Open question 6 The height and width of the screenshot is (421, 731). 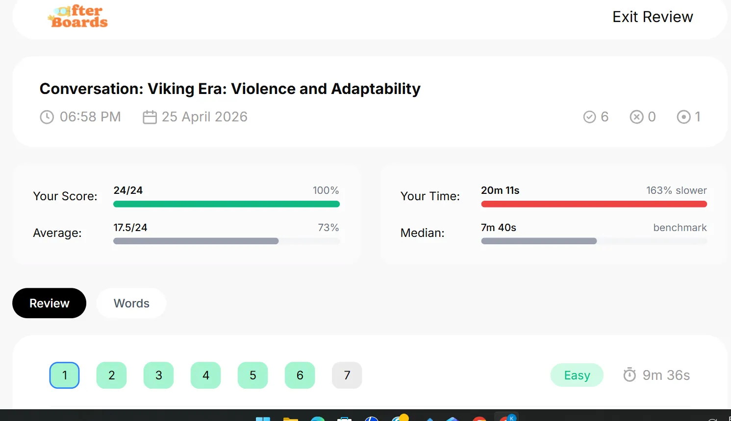click(300, 375)
